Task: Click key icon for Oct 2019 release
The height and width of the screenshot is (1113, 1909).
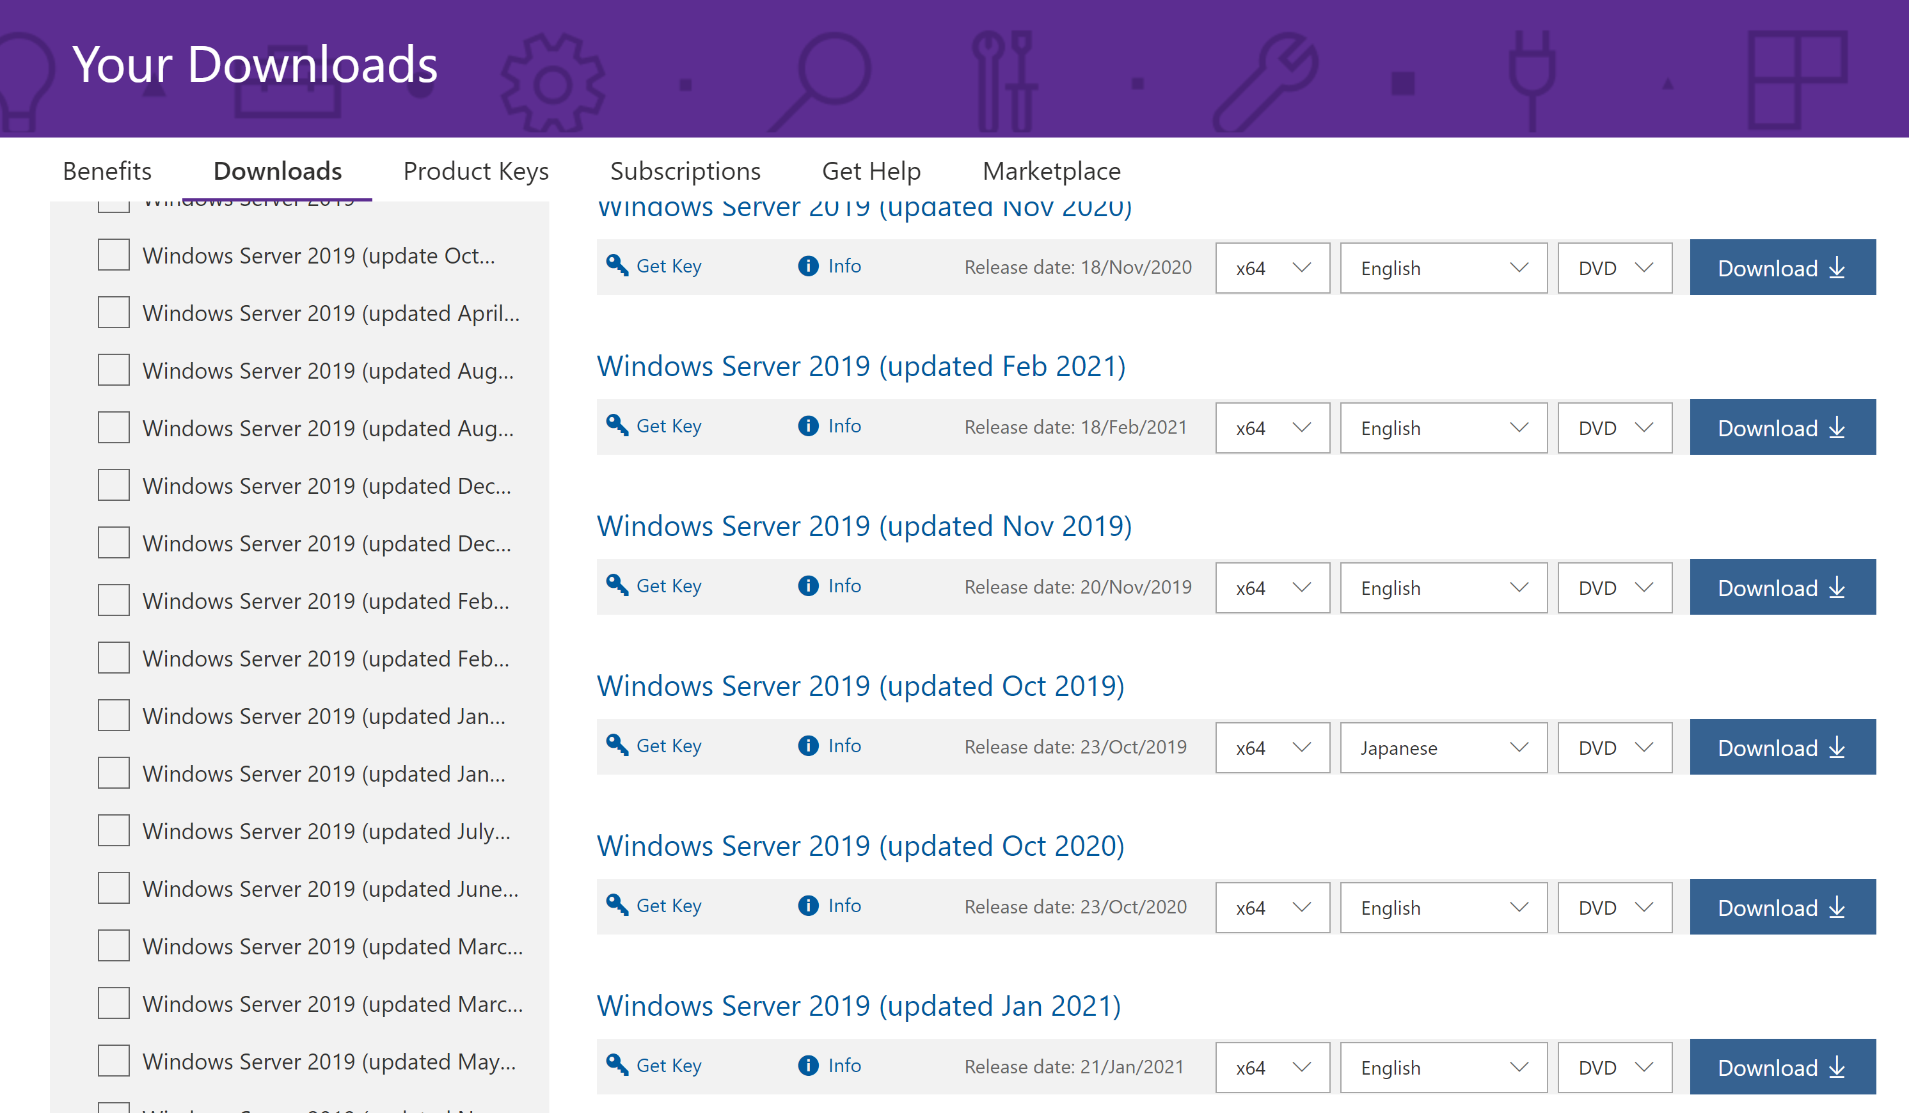Action: 617,745
